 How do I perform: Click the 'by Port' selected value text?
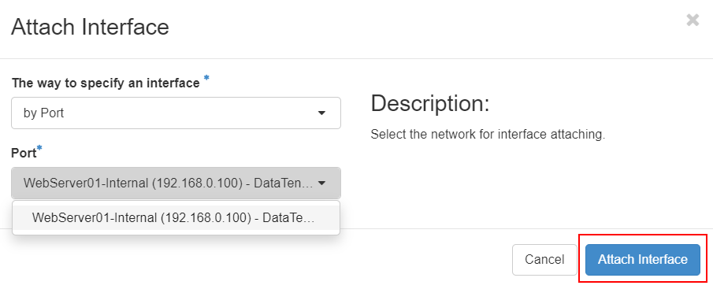[43, 113]
